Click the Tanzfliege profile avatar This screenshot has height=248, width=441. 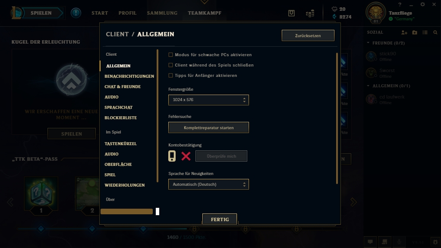click(376, 13)
